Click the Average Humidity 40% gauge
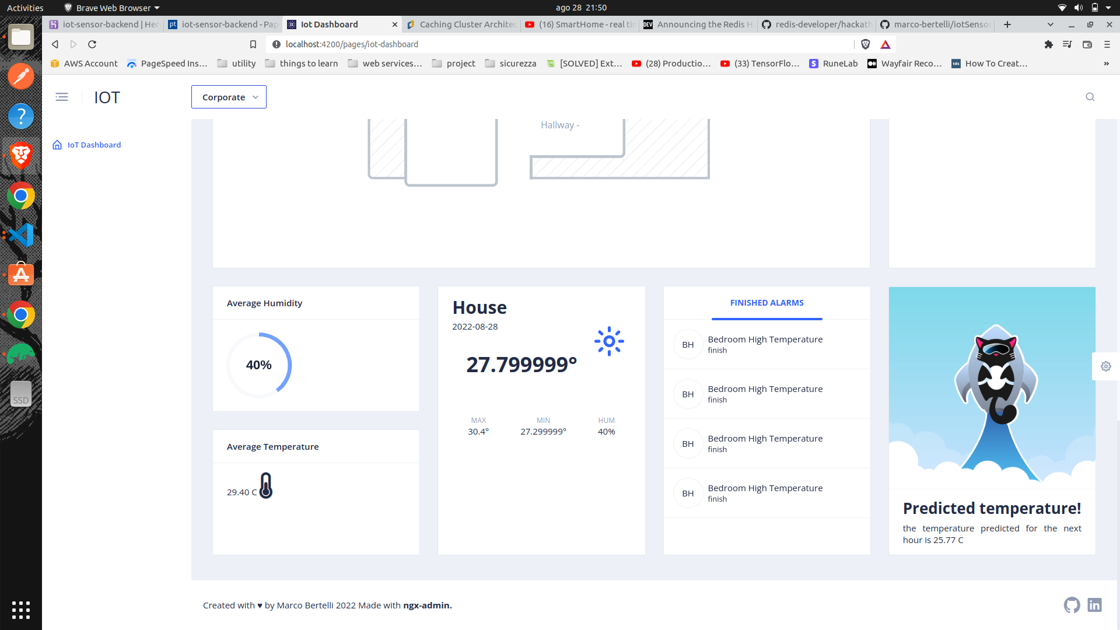Screen dimensions: 1120x630 coord(259,365)
